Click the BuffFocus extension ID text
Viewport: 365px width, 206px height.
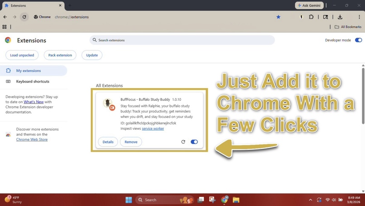[148, 123]
